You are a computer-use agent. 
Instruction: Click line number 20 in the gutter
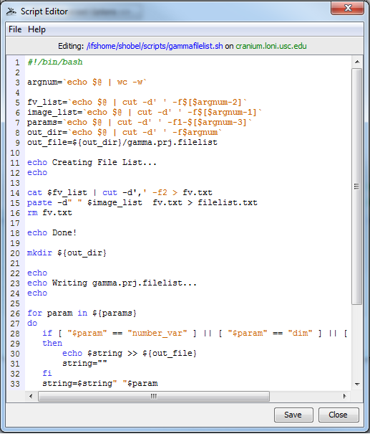15,253
